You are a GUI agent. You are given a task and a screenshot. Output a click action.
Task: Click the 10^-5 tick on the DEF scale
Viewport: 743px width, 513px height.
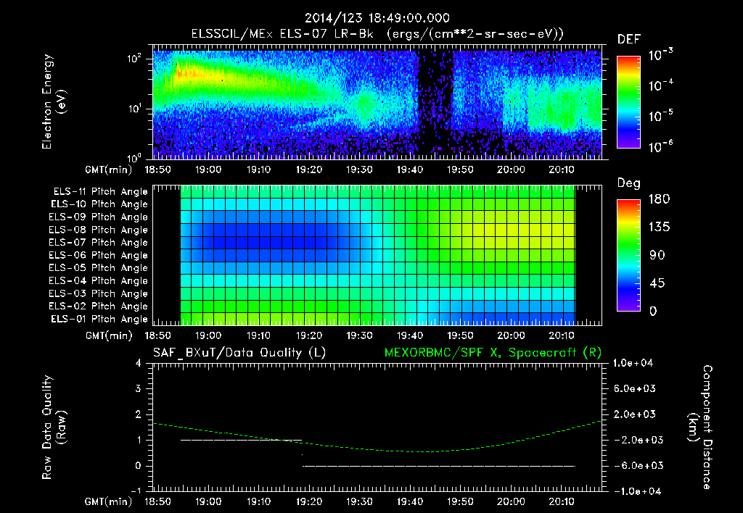click(x=660, y=116)
